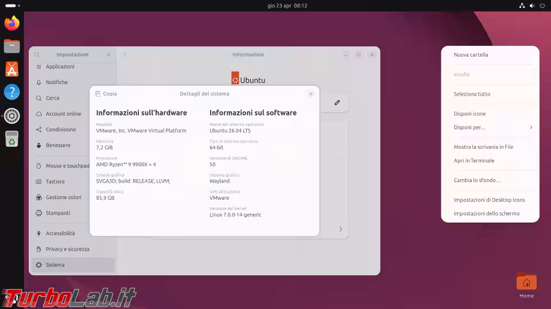Click the pencil edit icon for device name
This screenshot has height=309, width=551.
(337, 103)
